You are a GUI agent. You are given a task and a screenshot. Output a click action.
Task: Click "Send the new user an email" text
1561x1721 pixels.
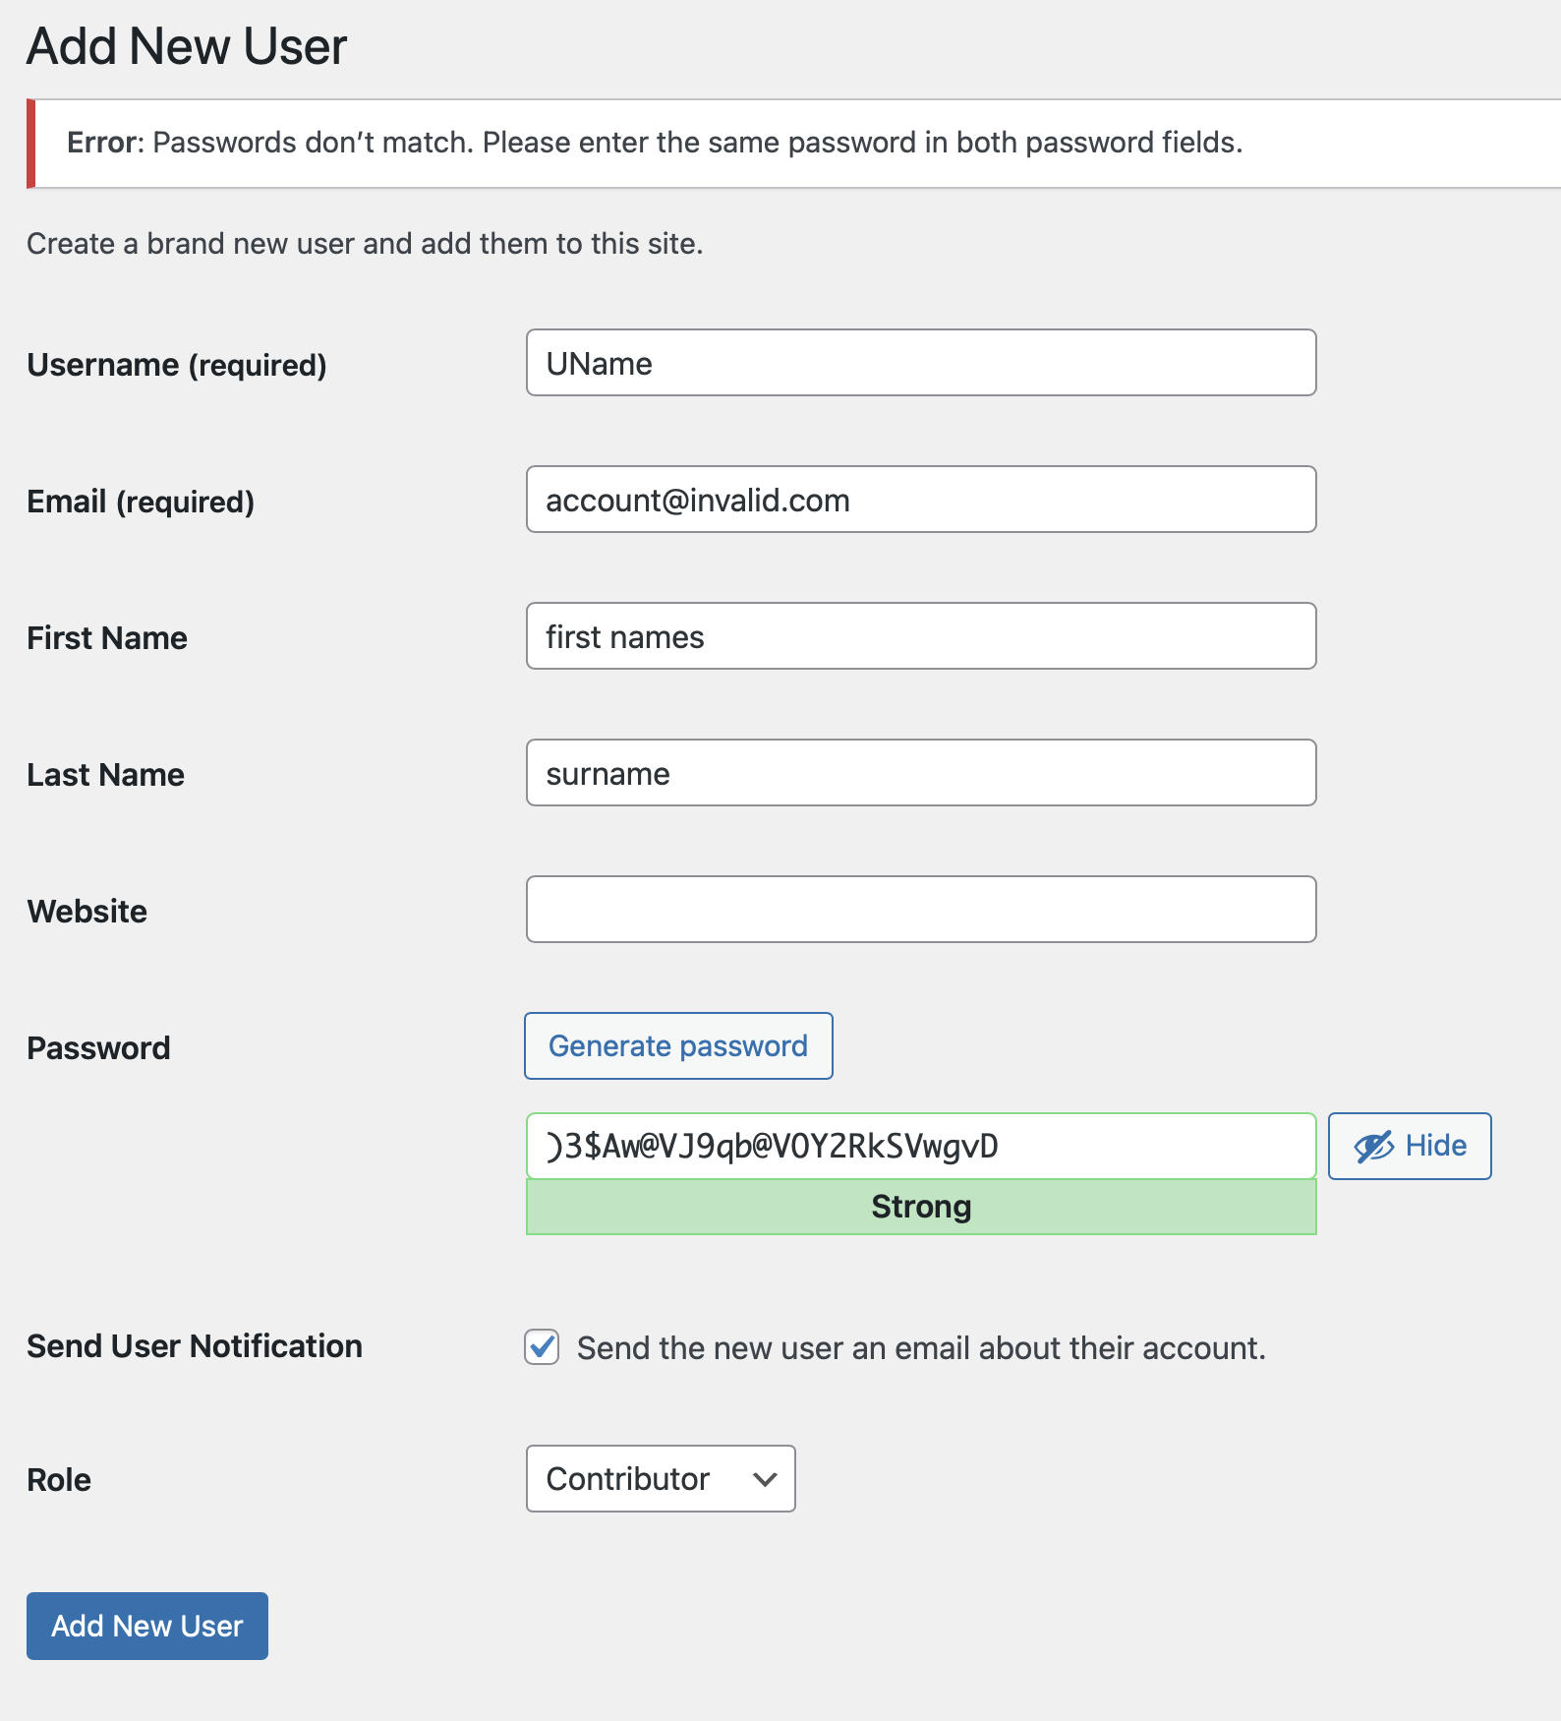coord(921,1348)
